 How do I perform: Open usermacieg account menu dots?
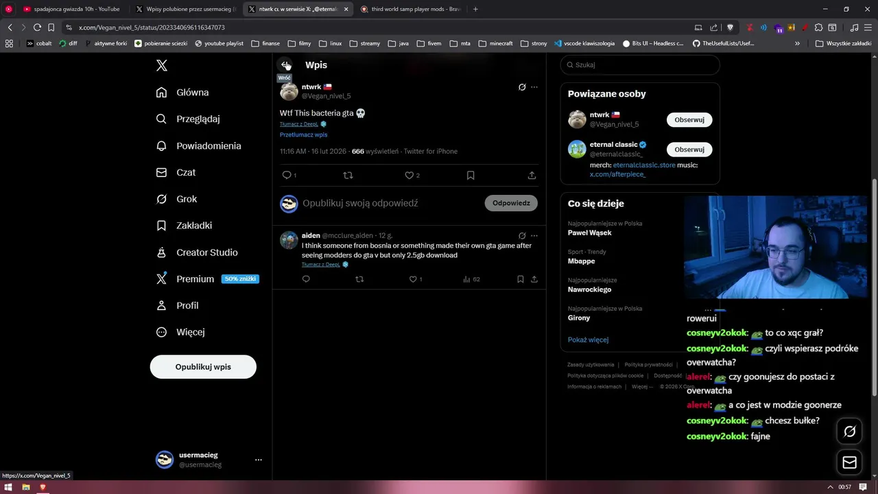pos(259,460)
